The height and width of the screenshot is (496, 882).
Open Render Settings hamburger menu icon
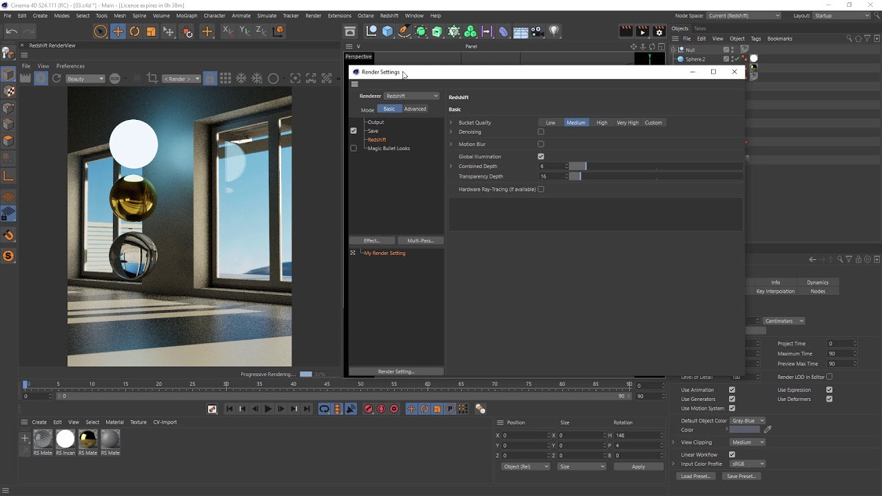pos(355,84)
